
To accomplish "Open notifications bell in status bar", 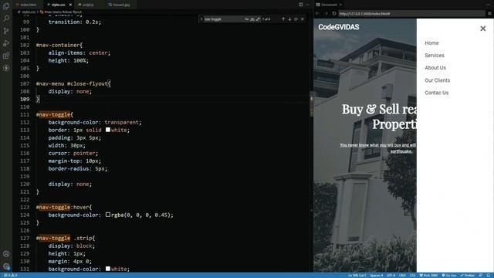I will (489, 275).
